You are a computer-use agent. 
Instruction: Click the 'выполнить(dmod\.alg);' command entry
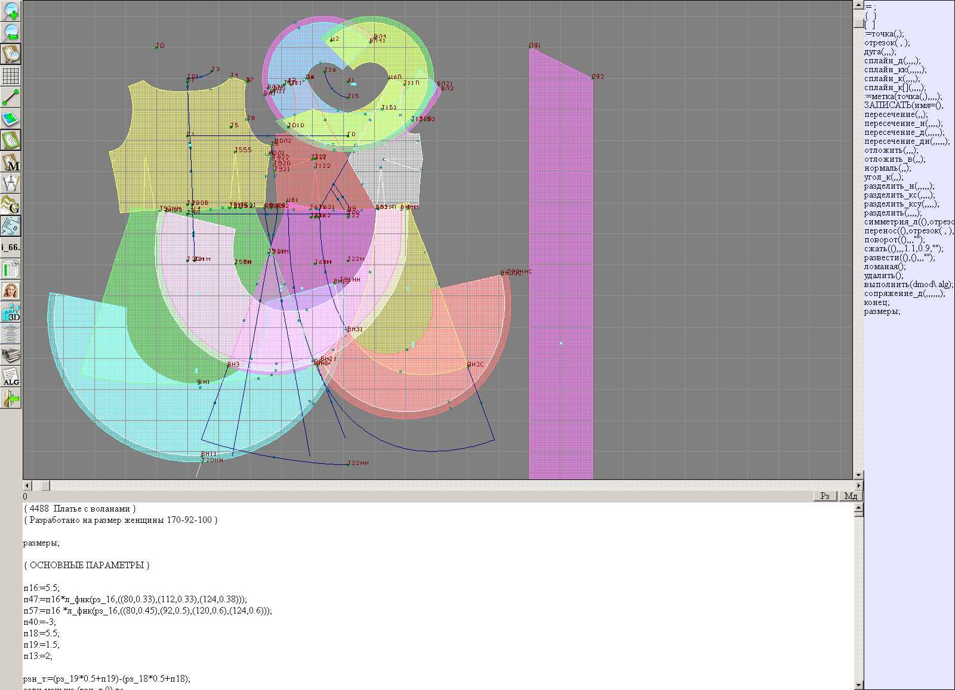click(x=908, y=285)
